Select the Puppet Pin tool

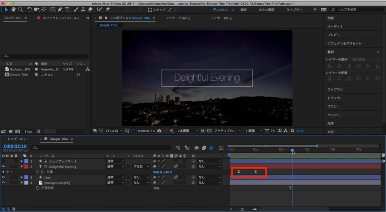coord(108,9)
